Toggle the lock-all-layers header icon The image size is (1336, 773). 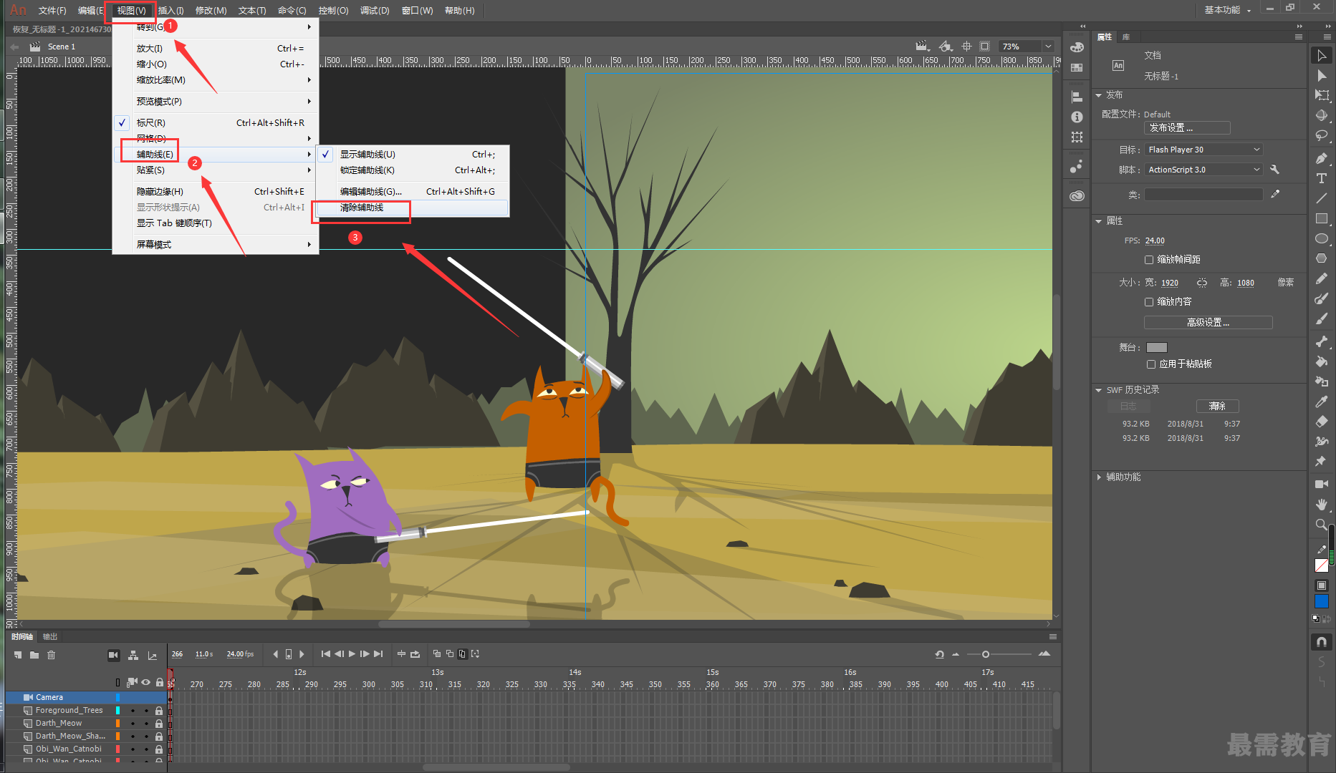click(x=159, y=682)
